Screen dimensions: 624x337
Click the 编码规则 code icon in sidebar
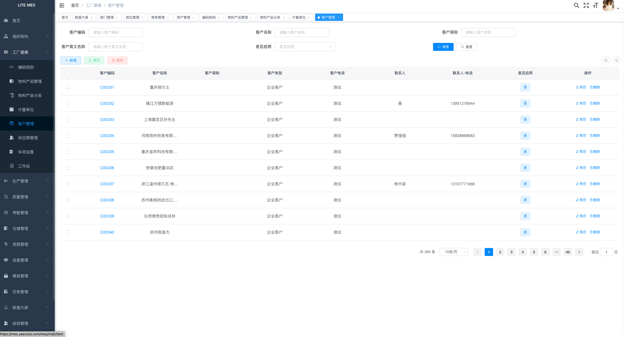[x=12, y=67]
